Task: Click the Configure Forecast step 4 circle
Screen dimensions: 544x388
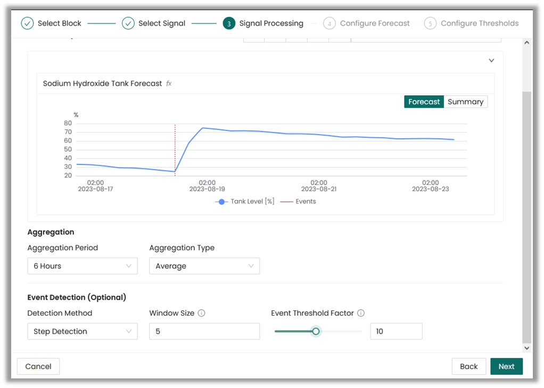Action: pos(329,23)
